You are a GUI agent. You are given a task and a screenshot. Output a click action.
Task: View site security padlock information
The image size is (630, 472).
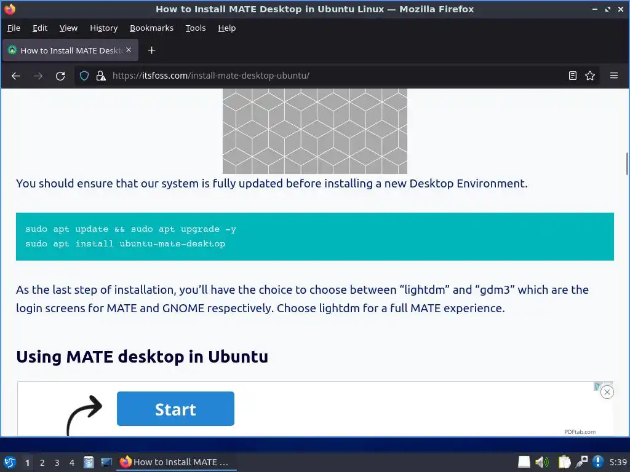coord(101,76)
